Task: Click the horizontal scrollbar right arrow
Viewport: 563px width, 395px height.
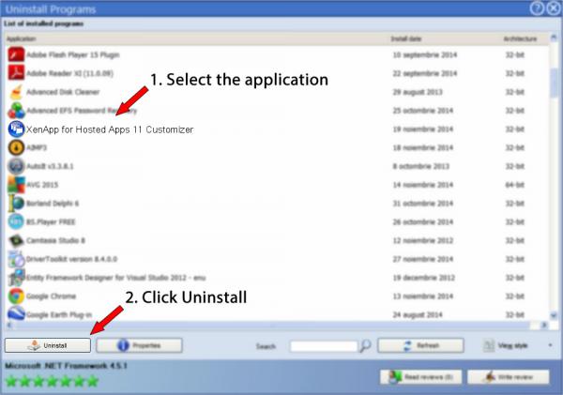Action: pyautogui.click(x=544, y=325)
